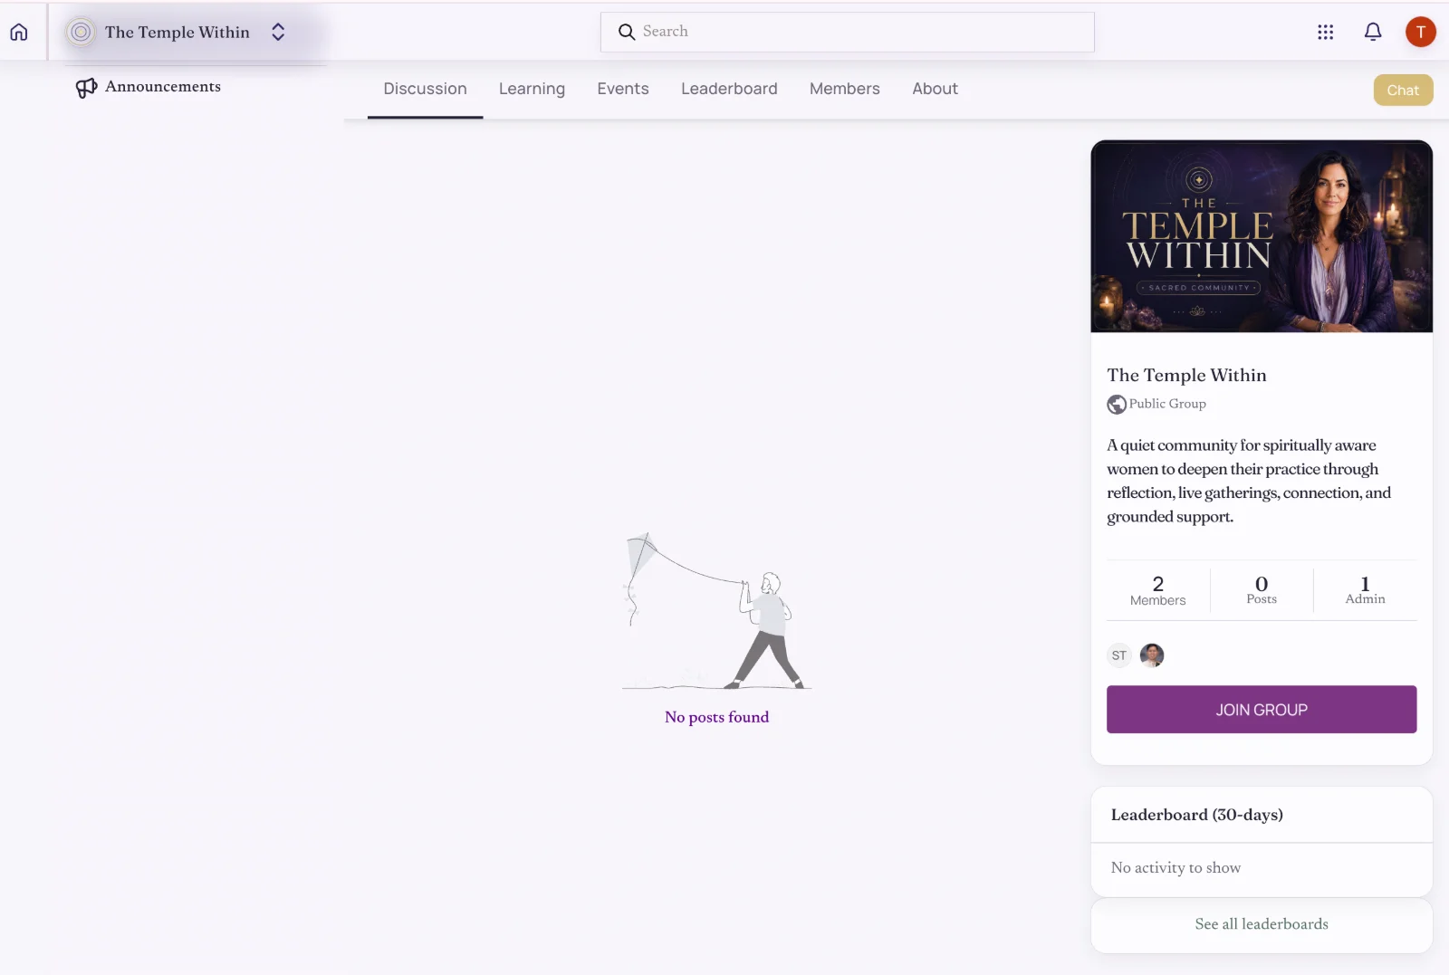Screen dimensions: 1449x975
Task: Click the ST member avatar
Action: 1119,655
